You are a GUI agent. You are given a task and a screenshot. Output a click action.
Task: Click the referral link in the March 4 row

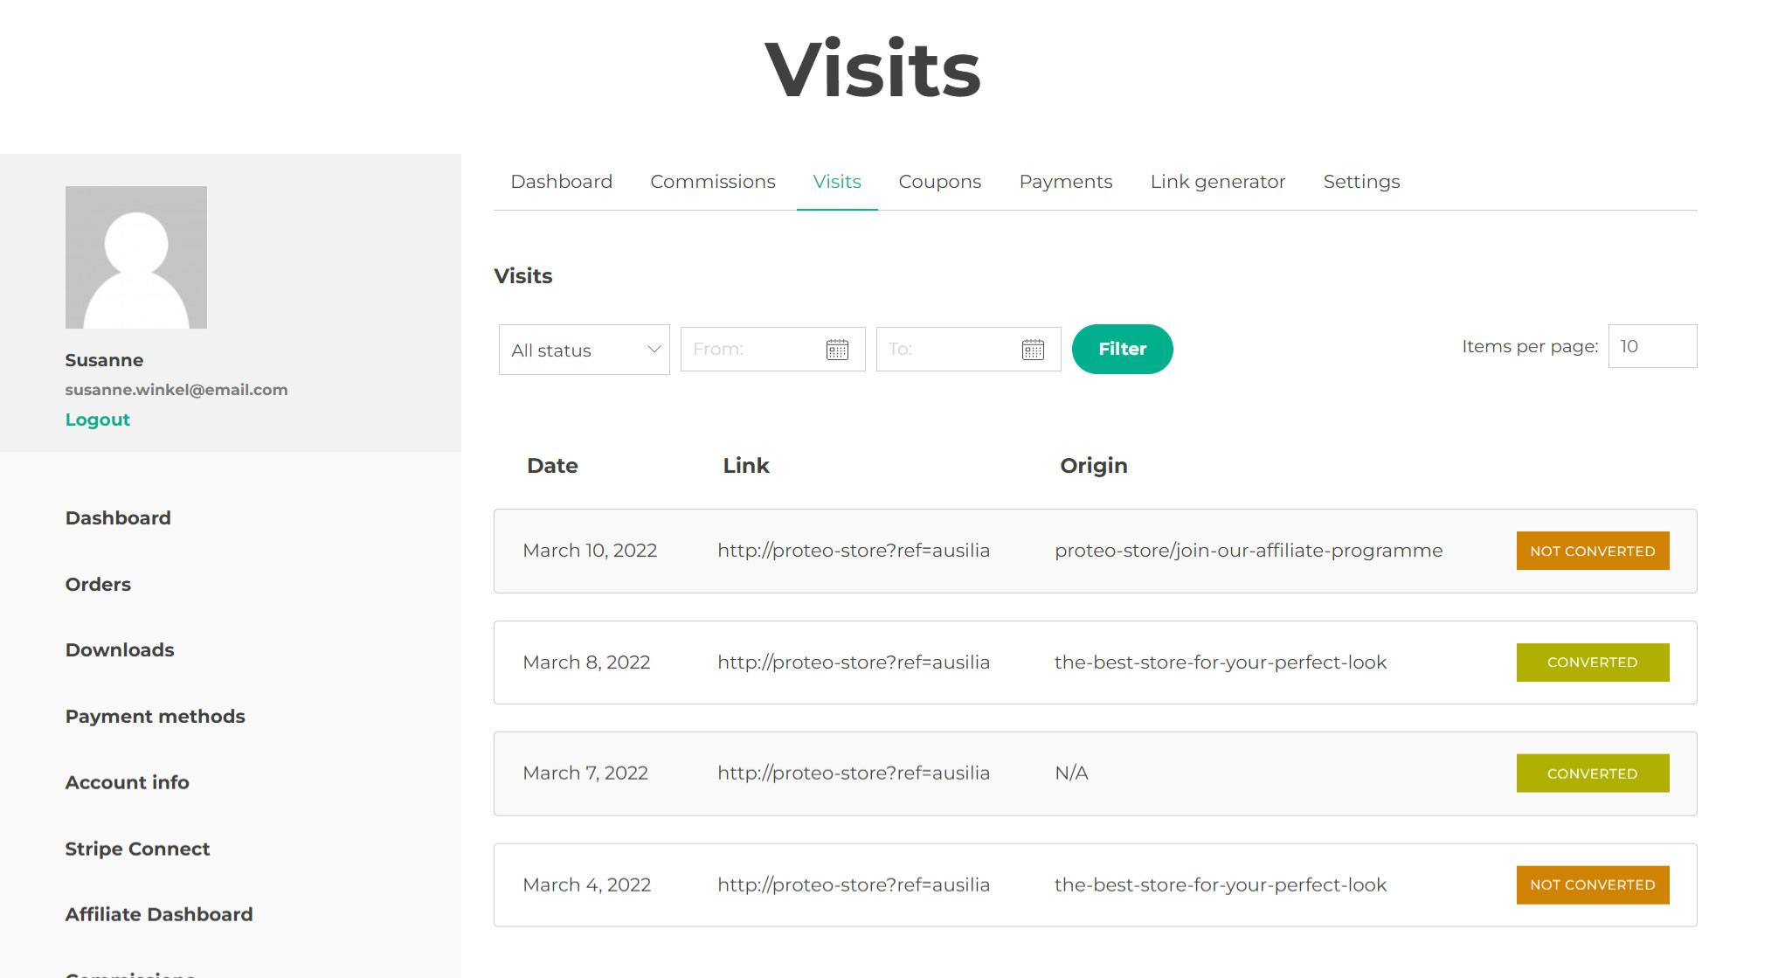[x=854, y=884]
